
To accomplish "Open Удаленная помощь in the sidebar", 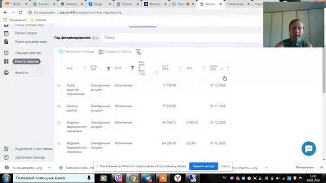I will click(x=30, y=158).
